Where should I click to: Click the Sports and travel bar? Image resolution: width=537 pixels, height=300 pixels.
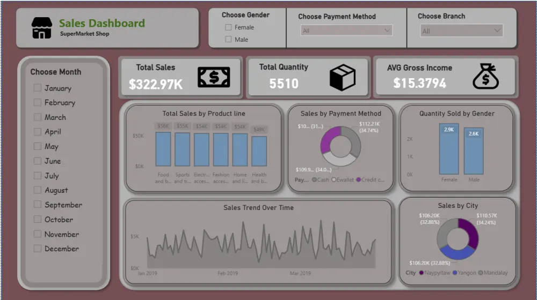coord(182,149)
